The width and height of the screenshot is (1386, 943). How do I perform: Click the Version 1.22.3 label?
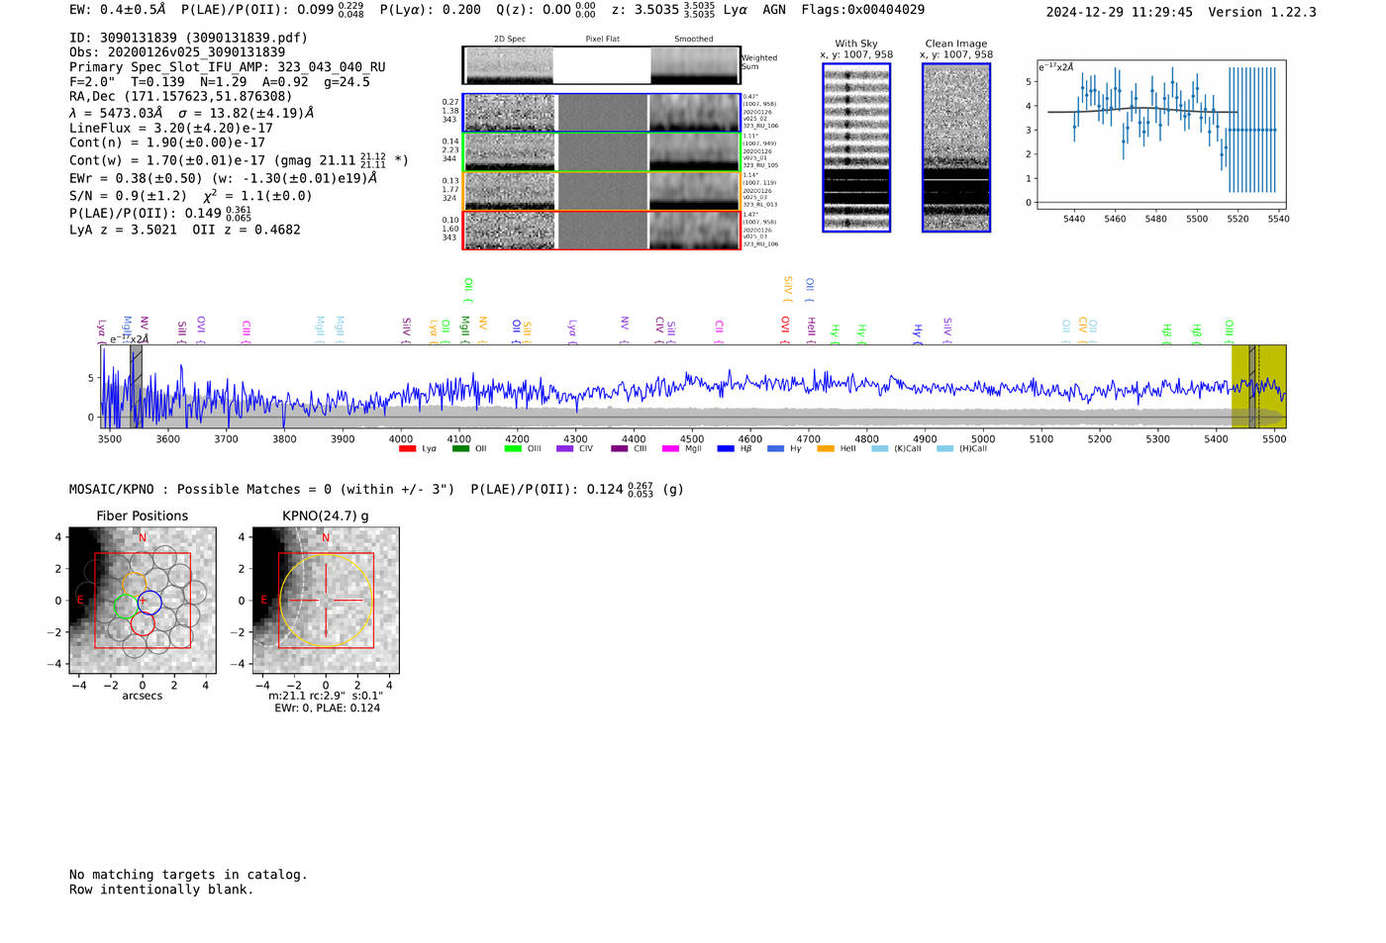coord(1262,12)
